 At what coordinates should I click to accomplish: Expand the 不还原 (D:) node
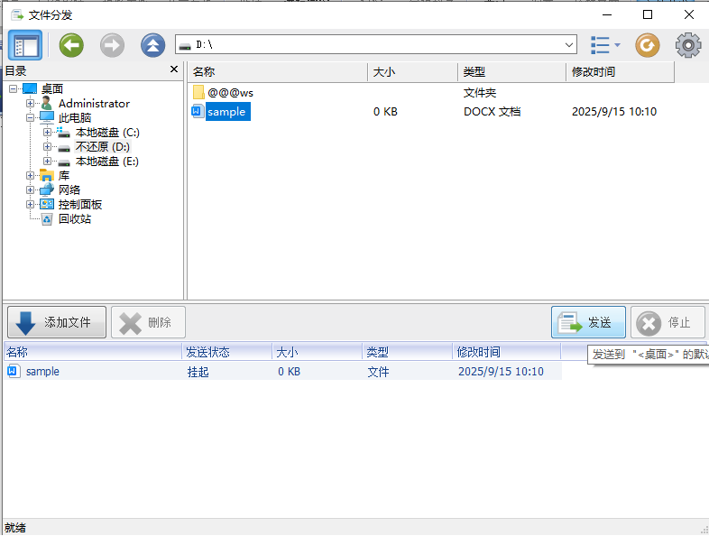pos(47,146)
